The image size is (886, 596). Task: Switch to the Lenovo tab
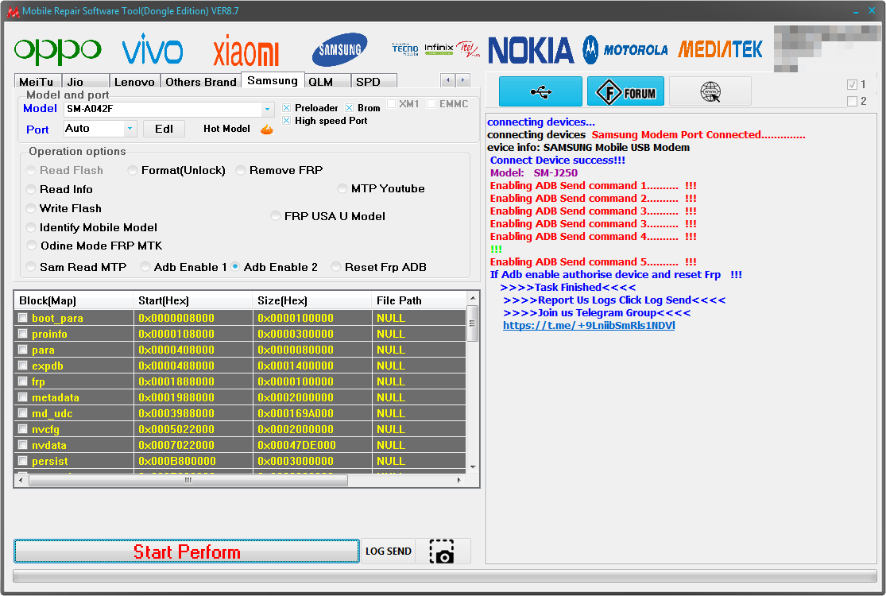click(134, 81)
